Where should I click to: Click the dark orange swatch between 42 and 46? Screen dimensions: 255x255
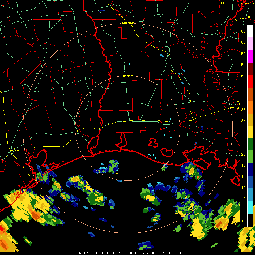tap(250, 94)
